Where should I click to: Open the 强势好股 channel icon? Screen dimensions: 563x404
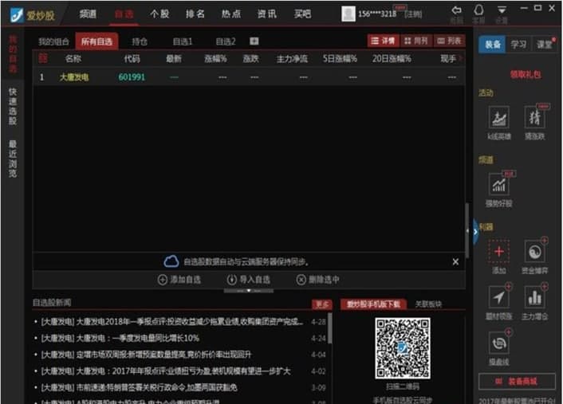498,184
